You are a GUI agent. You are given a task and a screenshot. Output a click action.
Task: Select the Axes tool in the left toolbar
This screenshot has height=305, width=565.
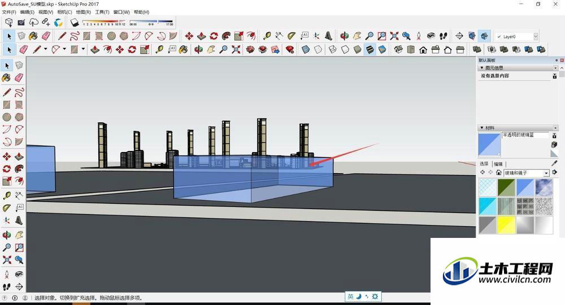click(x=6, y=220)
